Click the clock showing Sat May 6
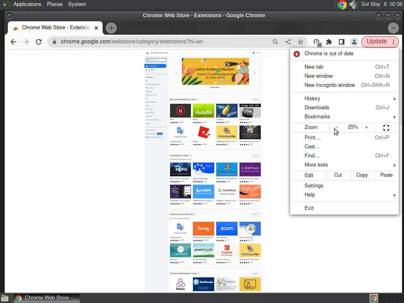Viewport: 404px width, 303px height. [x=382, y=4]
